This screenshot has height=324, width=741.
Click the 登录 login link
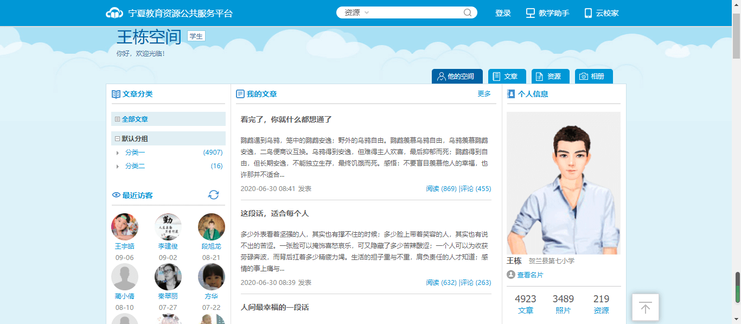pos(503,13)
